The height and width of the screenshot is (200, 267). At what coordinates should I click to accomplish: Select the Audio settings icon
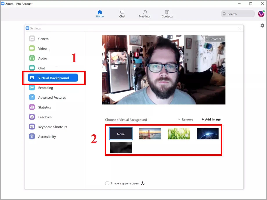tap(31, 58)
